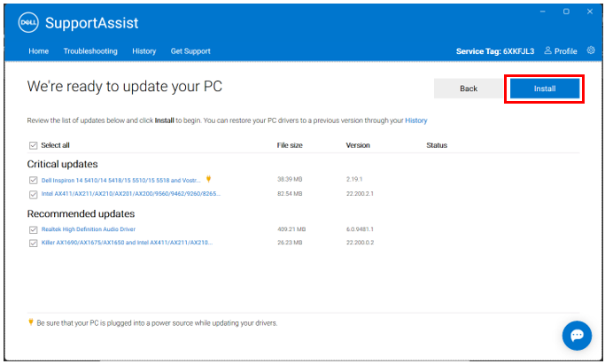Select the 26.23 MB file size value
The image size is (605, 364).
pos(290,243)
